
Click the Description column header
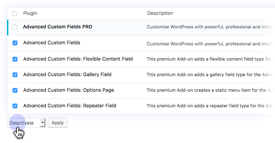coord(160,14)
